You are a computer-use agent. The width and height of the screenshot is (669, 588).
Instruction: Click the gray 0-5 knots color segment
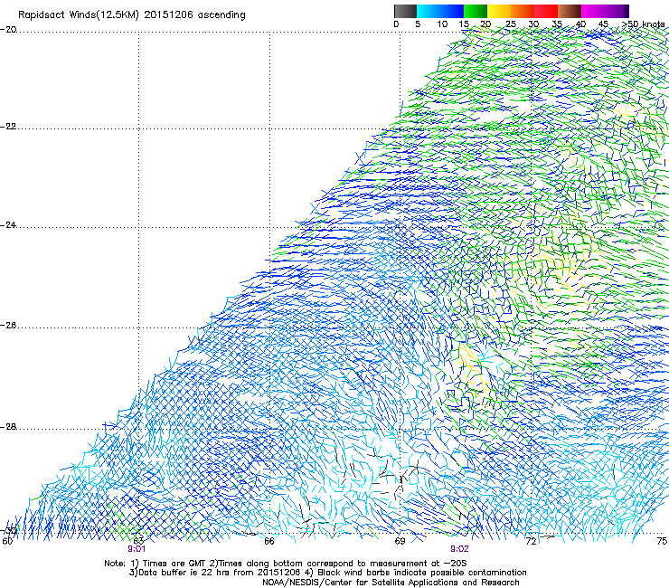(x=405, y=11)
